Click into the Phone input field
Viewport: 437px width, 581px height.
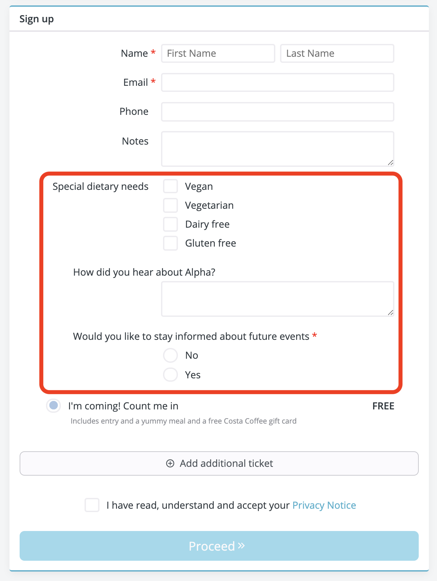[x=278, y=112]
